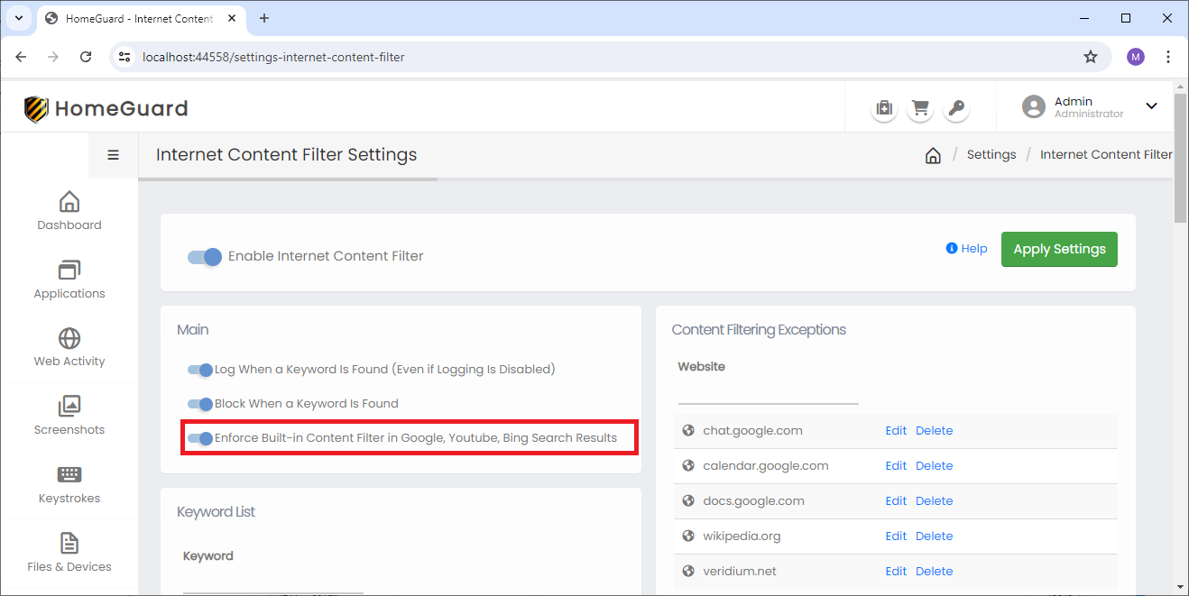Screen dimensions: 1189x596
Task: Click the Admin user avatar icon
Action: click(1034, 106)
